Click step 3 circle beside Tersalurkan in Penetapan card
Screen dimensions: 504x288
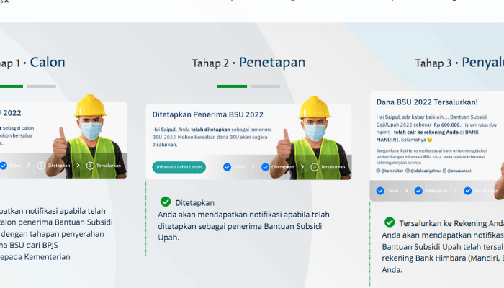tap(315, 167)
